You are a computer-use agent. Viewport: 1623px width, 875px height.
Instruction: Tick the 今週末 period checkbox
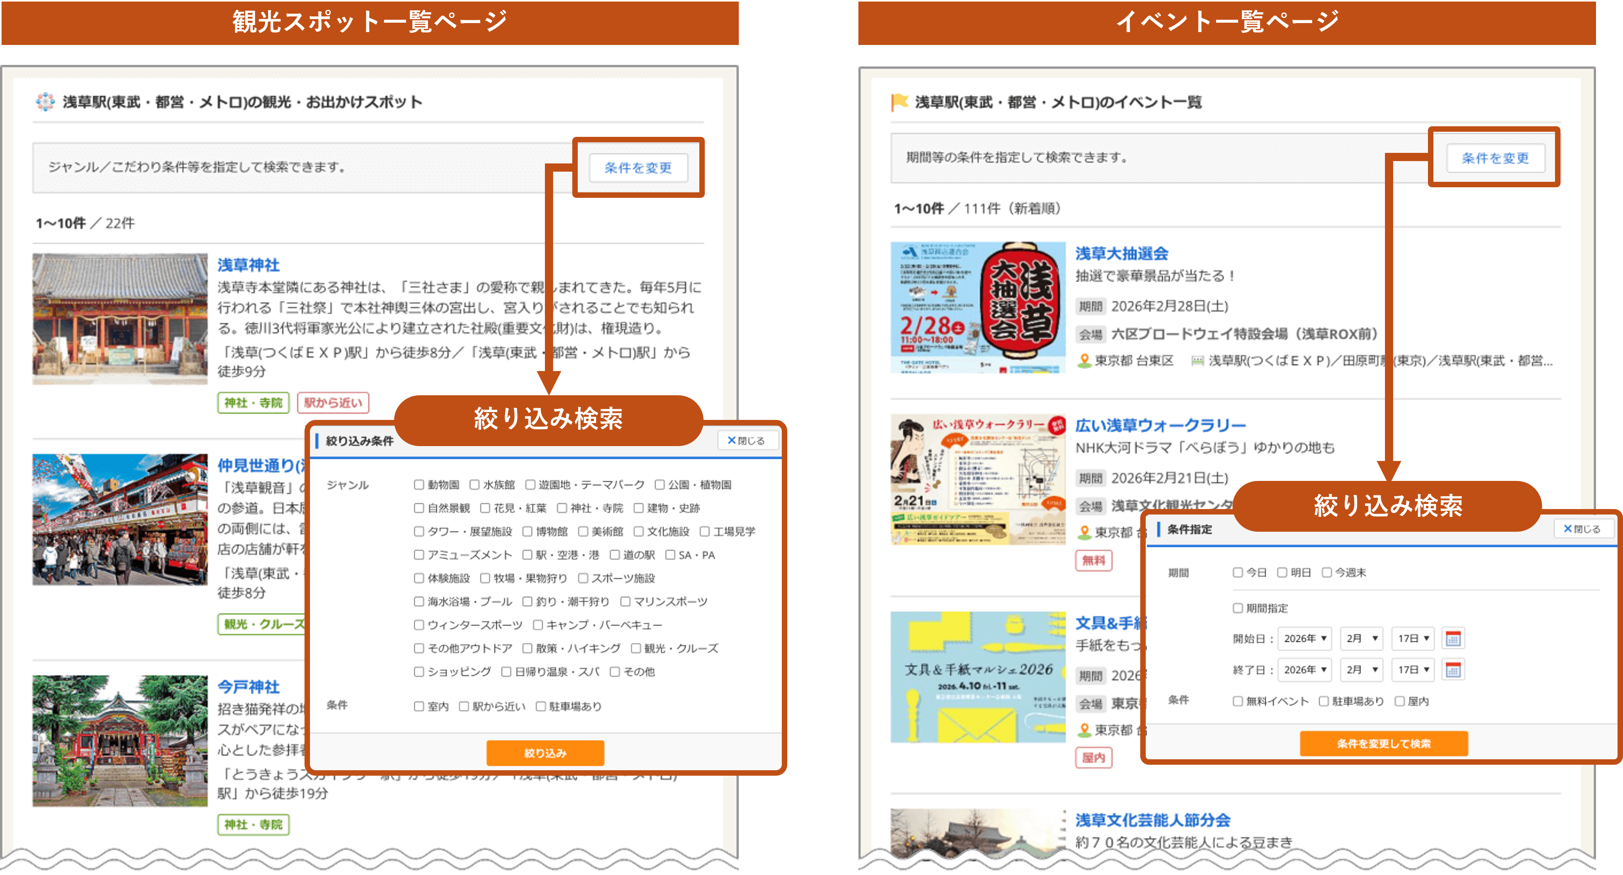1326,572
